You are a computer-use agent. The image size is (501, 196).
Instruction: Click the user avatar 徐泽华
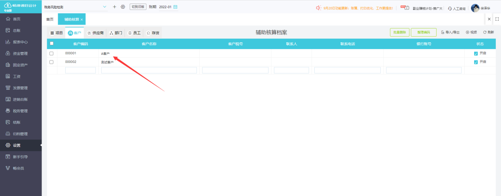tap(475, 8)
